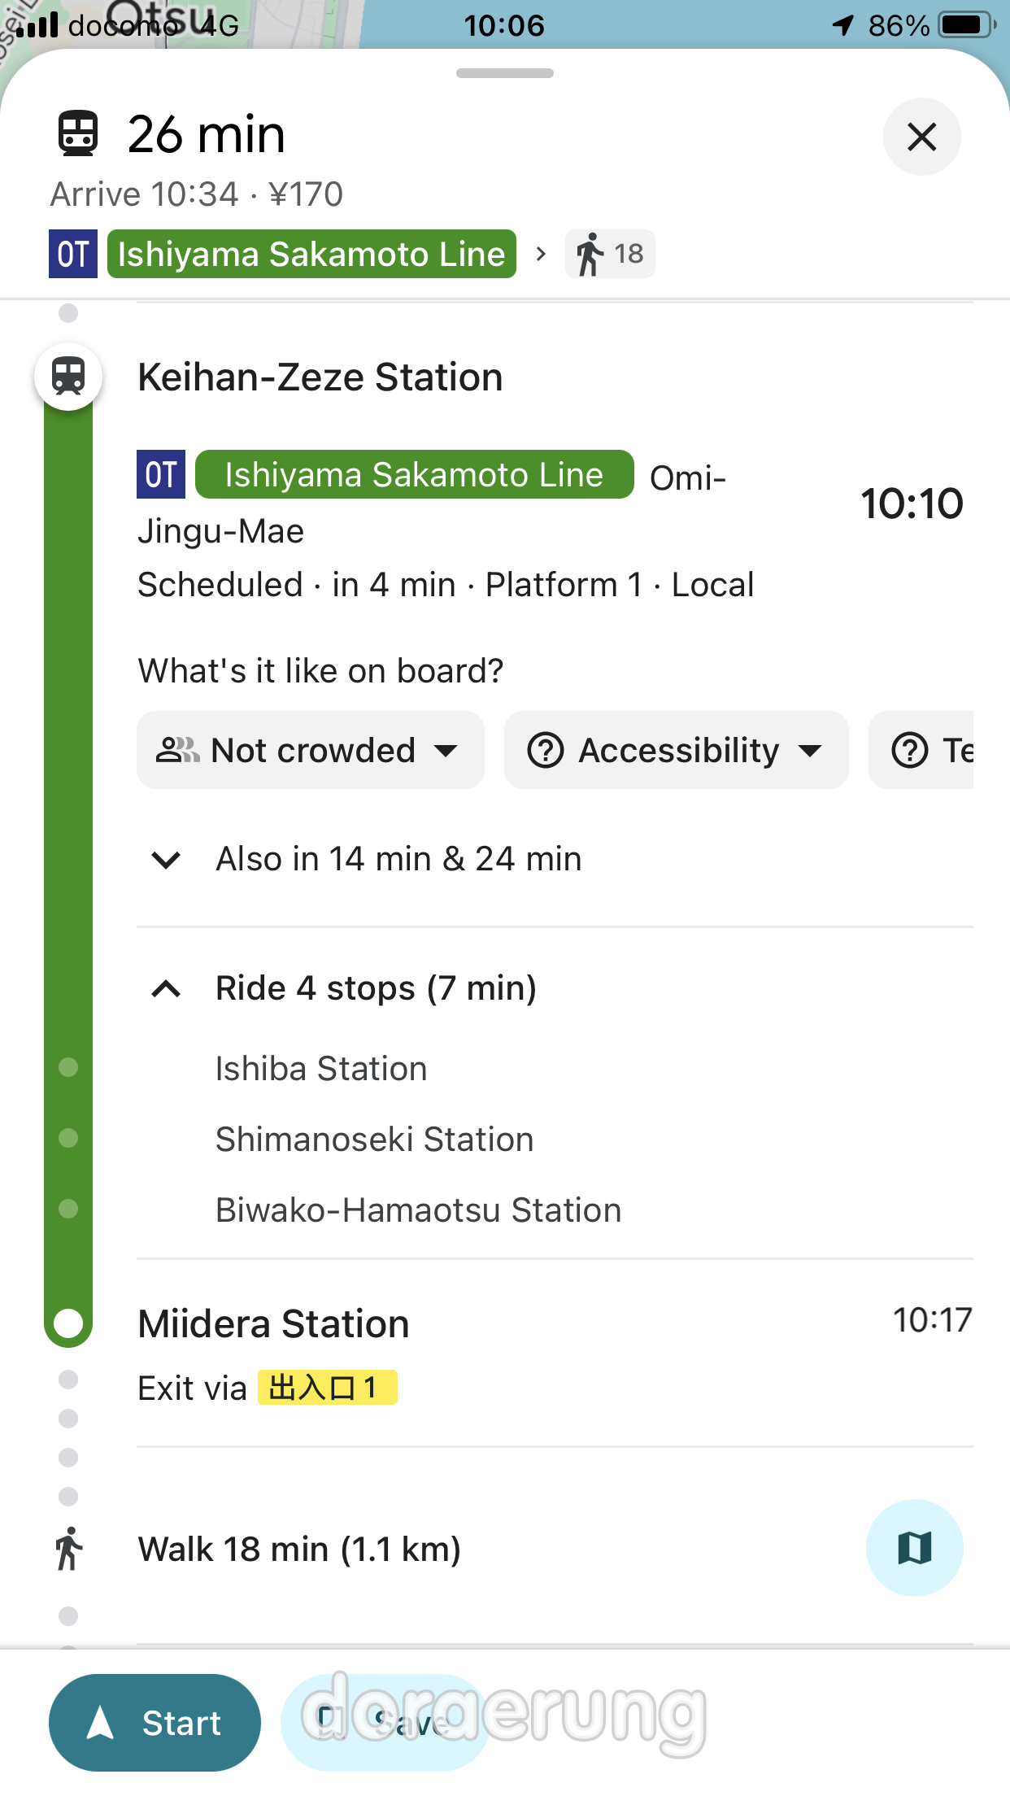Tap the walking icon beside Walk 18 min

click(69, 1548)
